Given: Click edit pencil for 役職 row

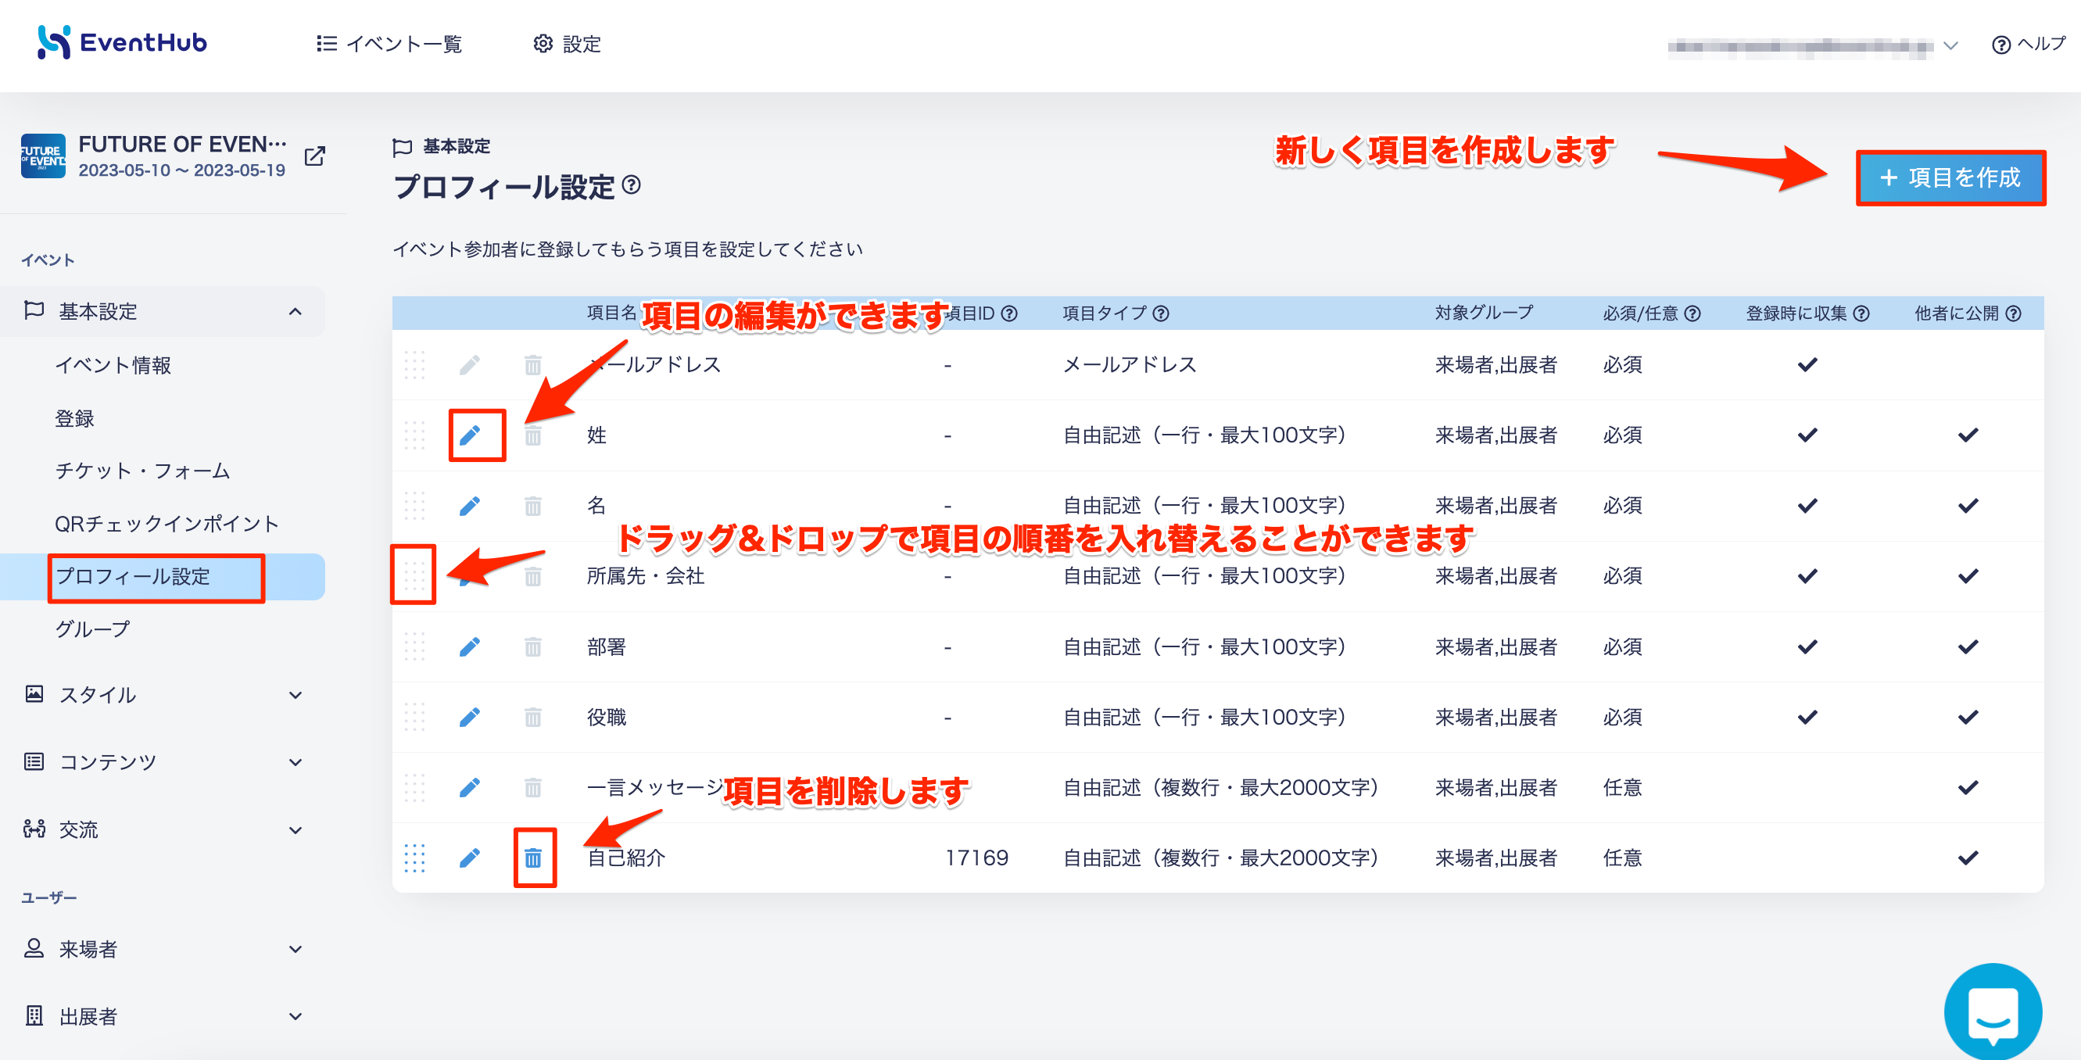Looking at the screenshot, I should pos(469,718).
